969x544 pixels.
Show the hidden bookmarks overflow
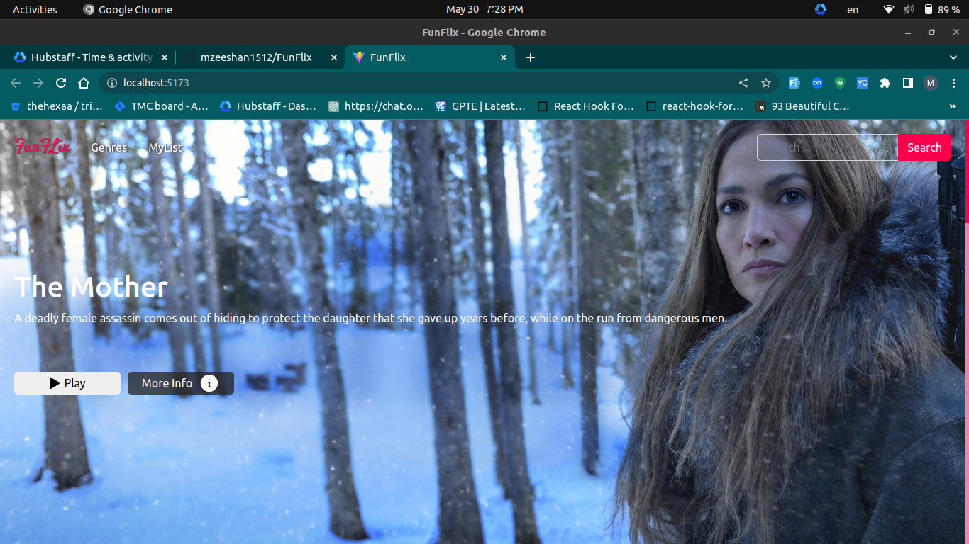tap(952, 106)
